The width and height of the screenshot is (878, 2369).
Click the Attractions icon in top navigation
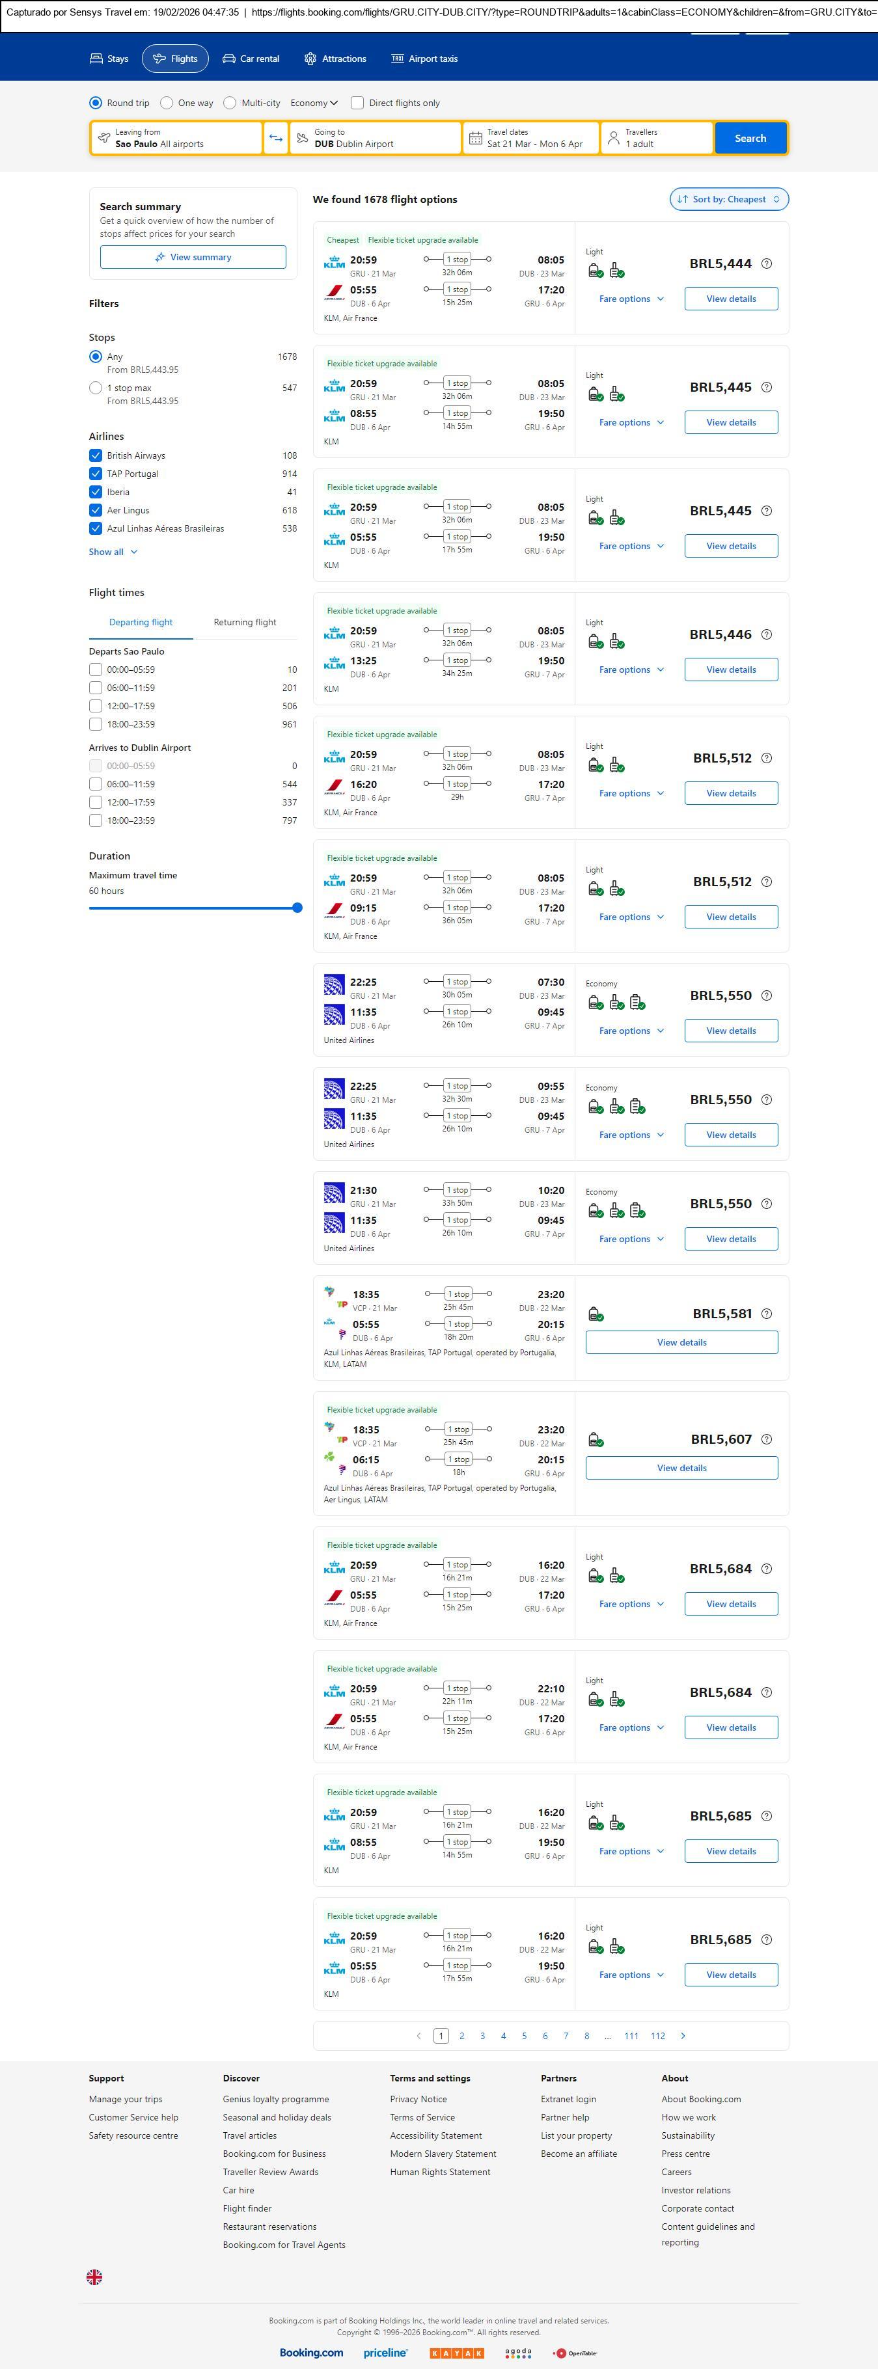(310, 59)
